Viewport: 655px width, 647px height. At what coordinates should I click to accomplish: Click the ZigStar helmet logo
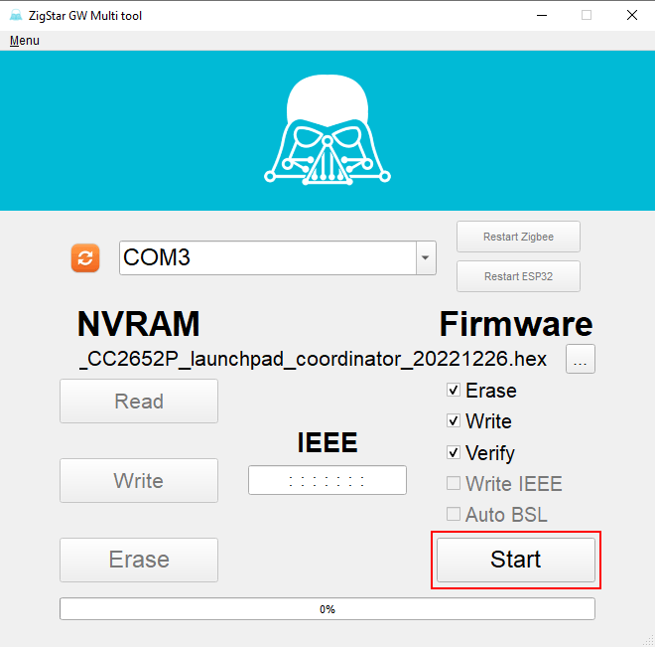tap(327, 130)
